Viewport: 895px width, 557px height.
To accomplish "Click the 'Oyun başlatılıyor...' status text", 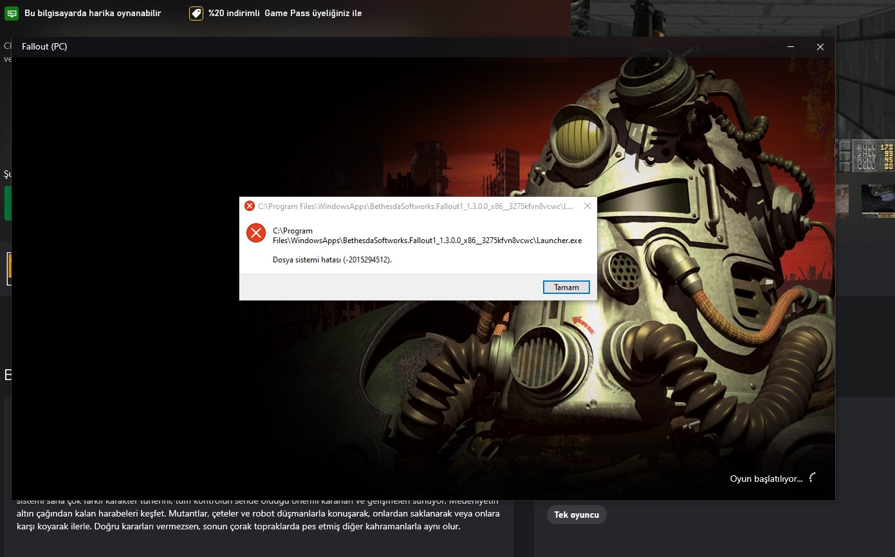I will point(766,479).
